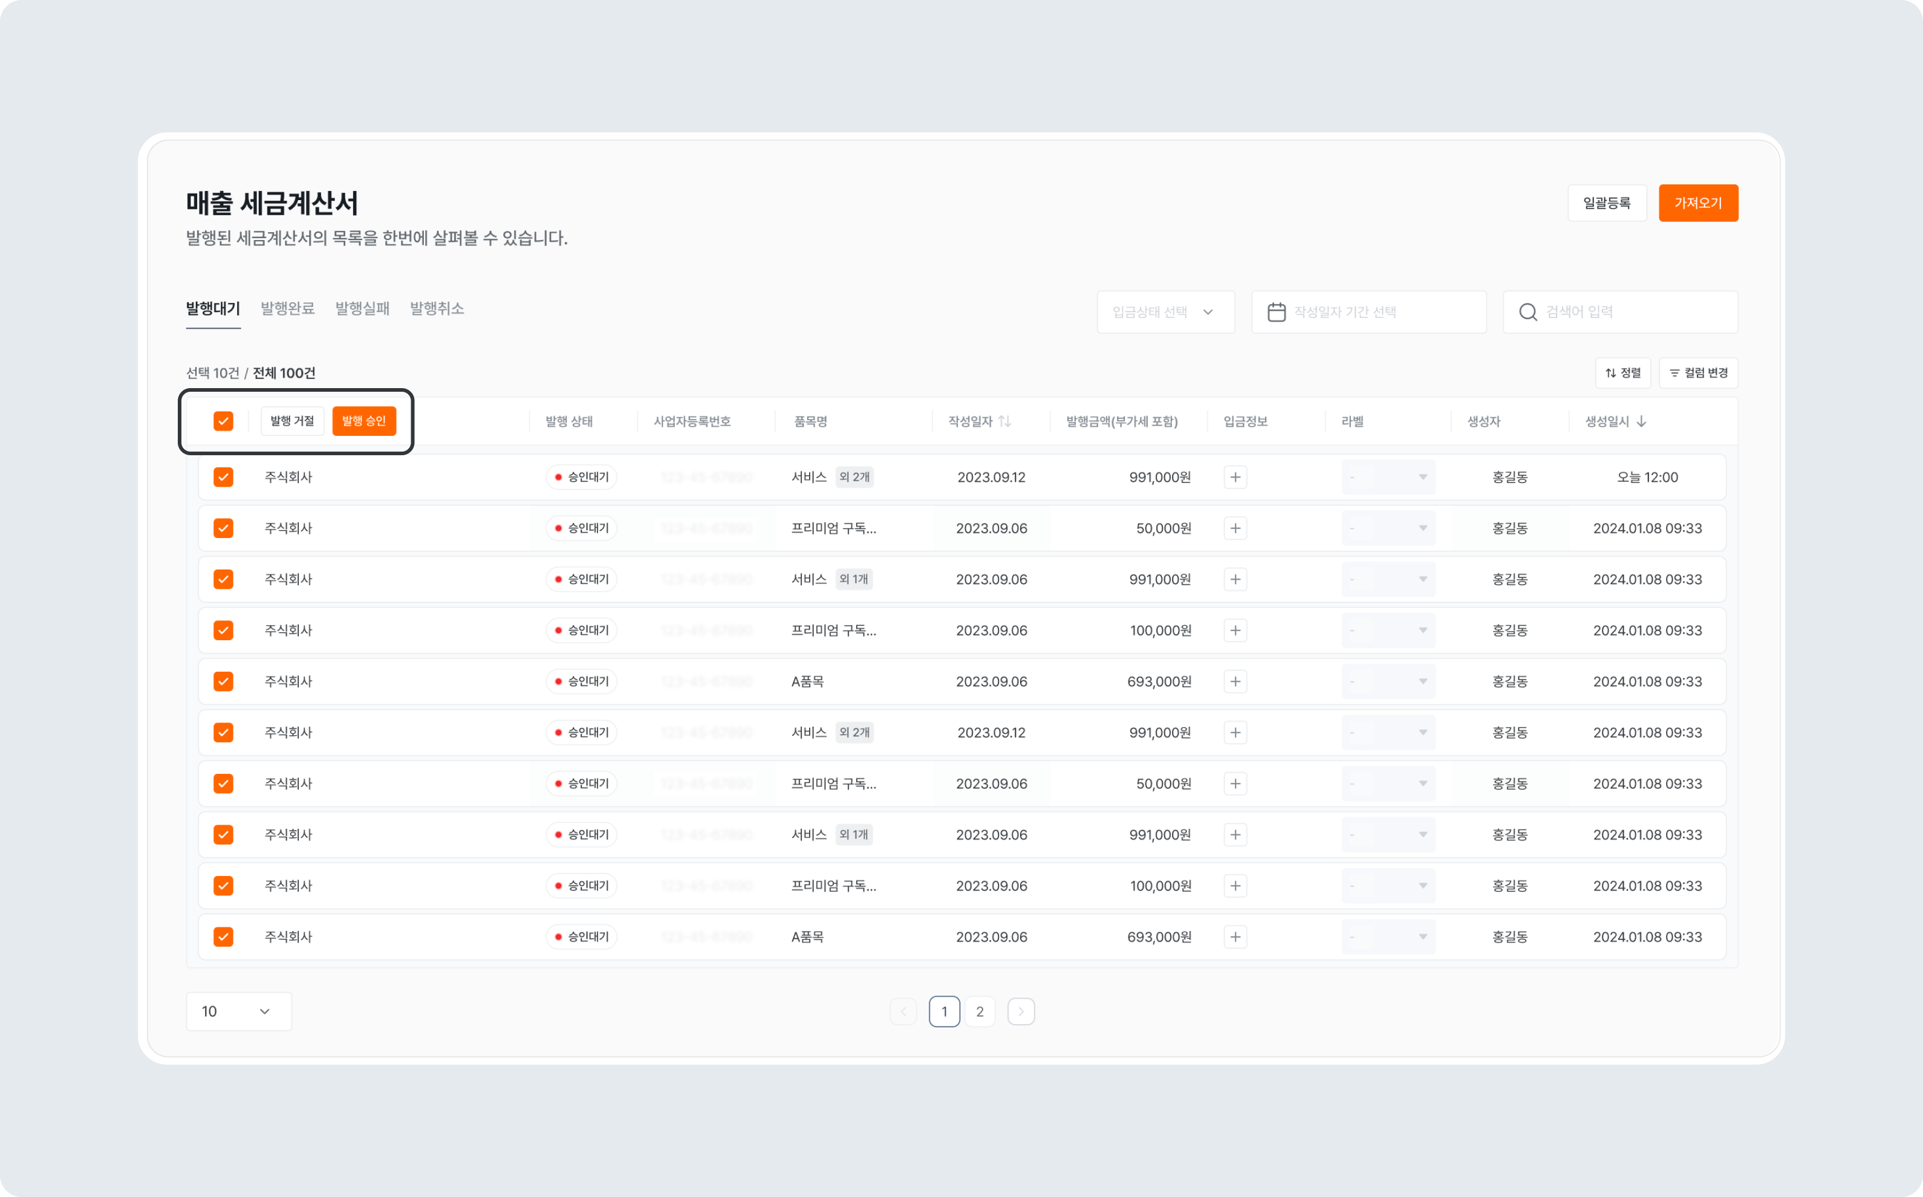This screenshot has height=1197, width=1923.
Task: Click previous page arrow in pagination
Action: (x=902, y=1011)
